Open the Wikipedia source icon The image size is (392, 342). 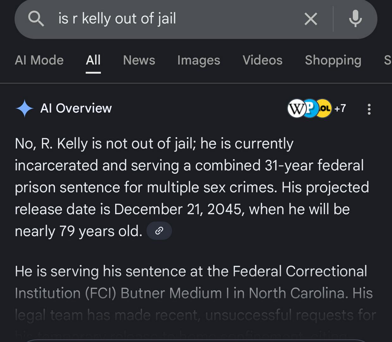click(296, 109)
